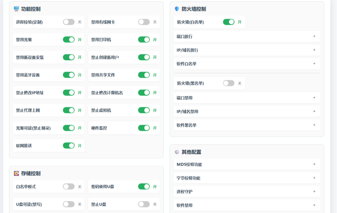
Task: Click the IP/域名禁用 row label
Action: tap(187, 111)
